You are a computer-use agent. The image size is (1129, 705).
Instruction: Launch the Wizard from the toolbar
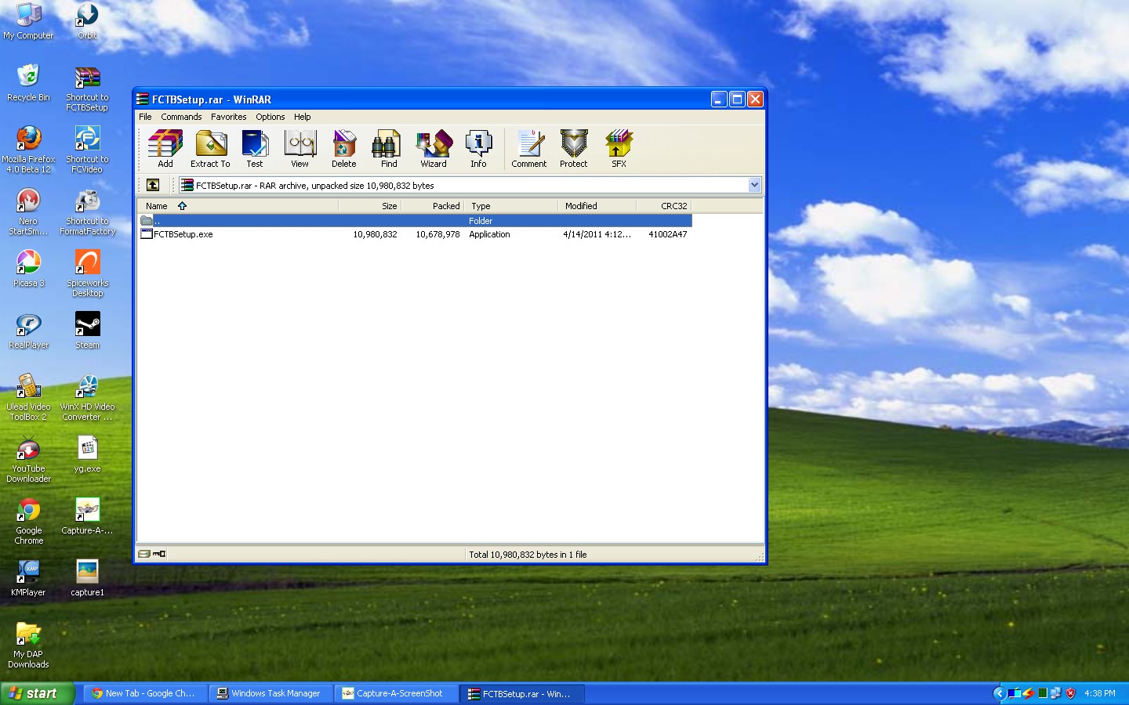pyautogui.click(x=434, y=149)
